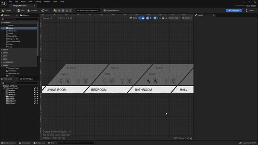Select BUTLIV in the hierarchy
258x145 pixels.
click(11, 97)
